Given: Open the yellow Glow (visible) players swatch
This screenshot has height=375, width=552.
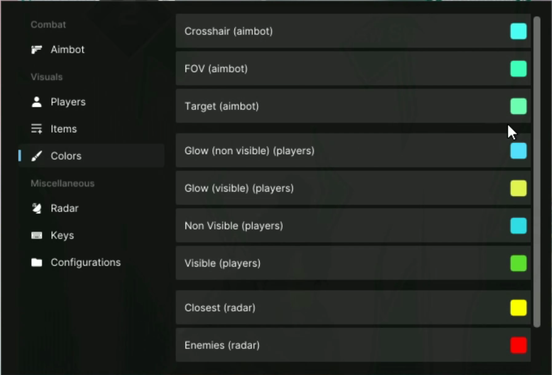Looking at the screenshot, I should (x=519, y=188).
